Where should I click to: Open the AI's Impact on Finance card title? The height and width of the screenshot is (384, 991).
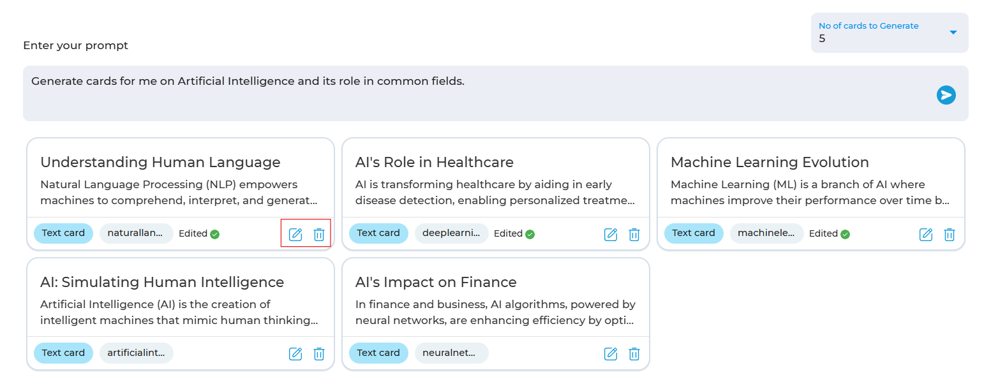tap(436, 282)
